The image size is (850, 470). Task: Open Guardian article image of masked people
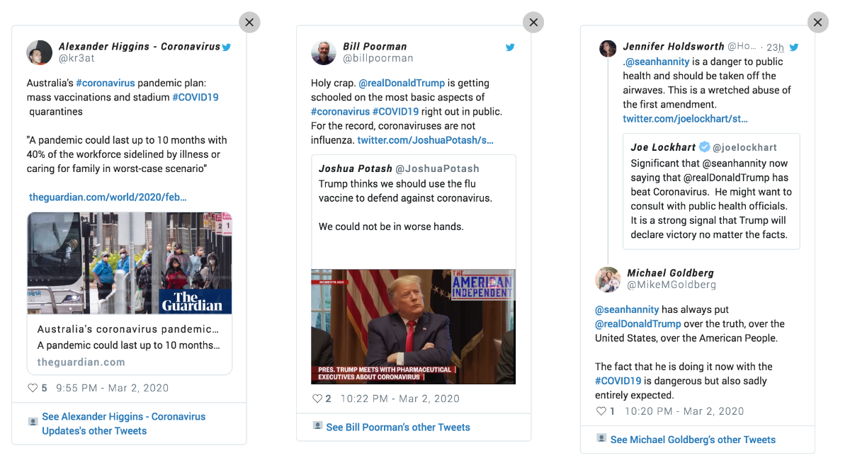click(130, 263)
